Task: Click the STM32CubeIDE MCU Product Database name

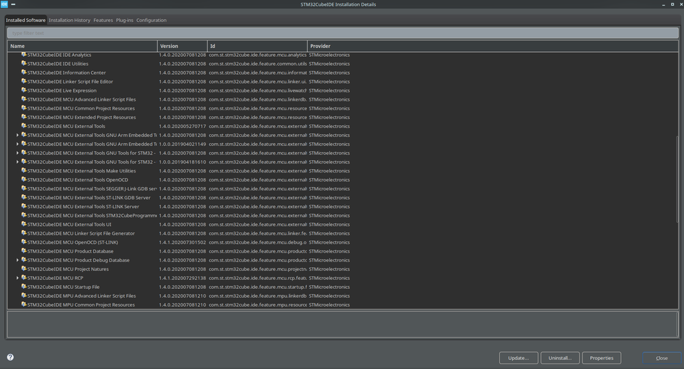Action: (x=71, y=251)
